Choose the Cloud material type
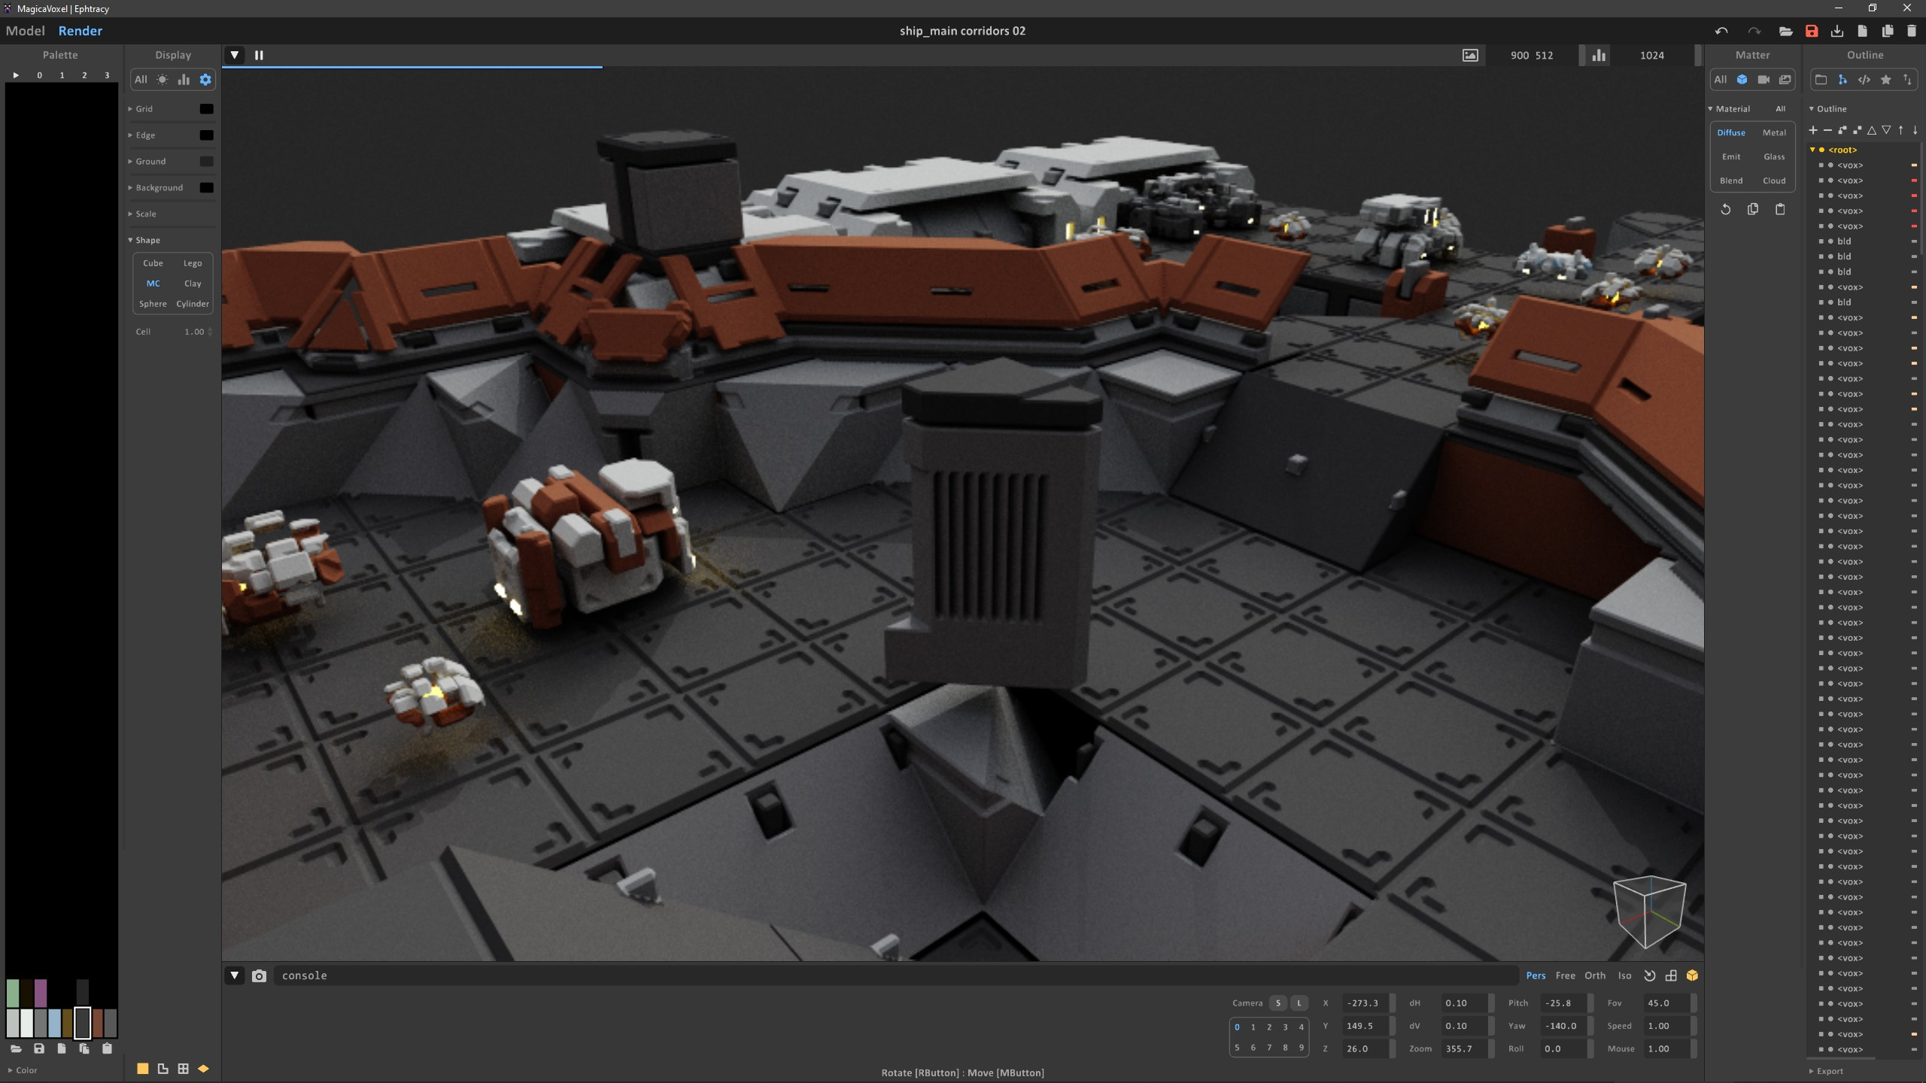This screenshot has height=1083, width=1926. (1774, 180)
